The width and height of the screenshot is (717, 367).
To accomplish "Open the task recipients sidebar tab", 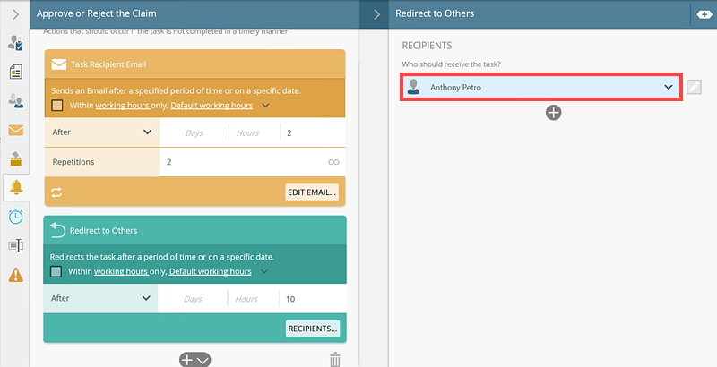I will 15,43.
